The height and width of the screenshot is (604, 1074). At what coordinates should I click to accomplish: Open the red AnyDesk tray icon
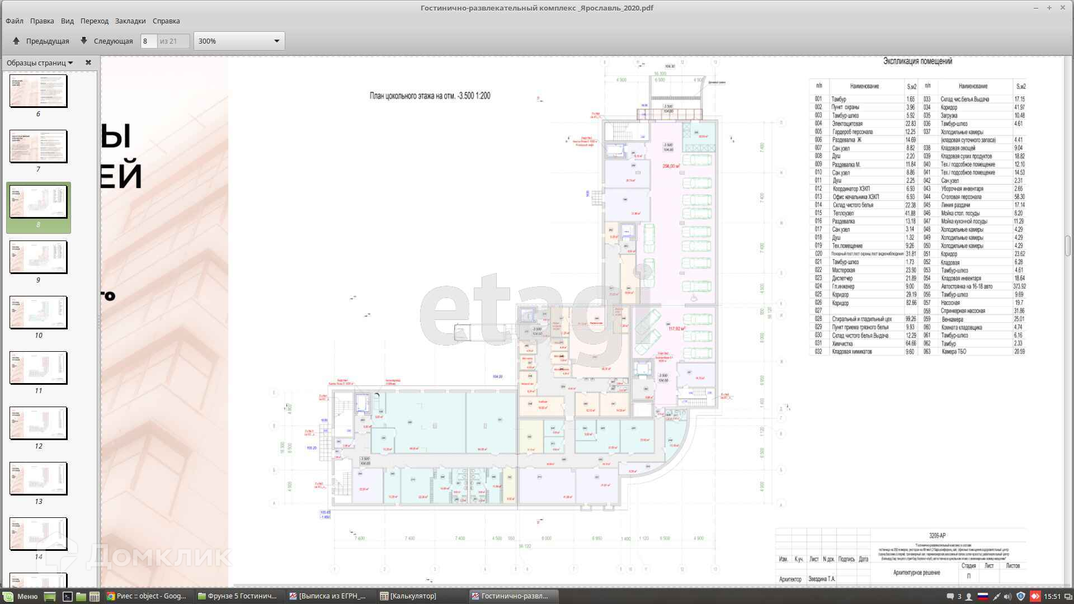pyautogui.click(x=1035, y=596)
